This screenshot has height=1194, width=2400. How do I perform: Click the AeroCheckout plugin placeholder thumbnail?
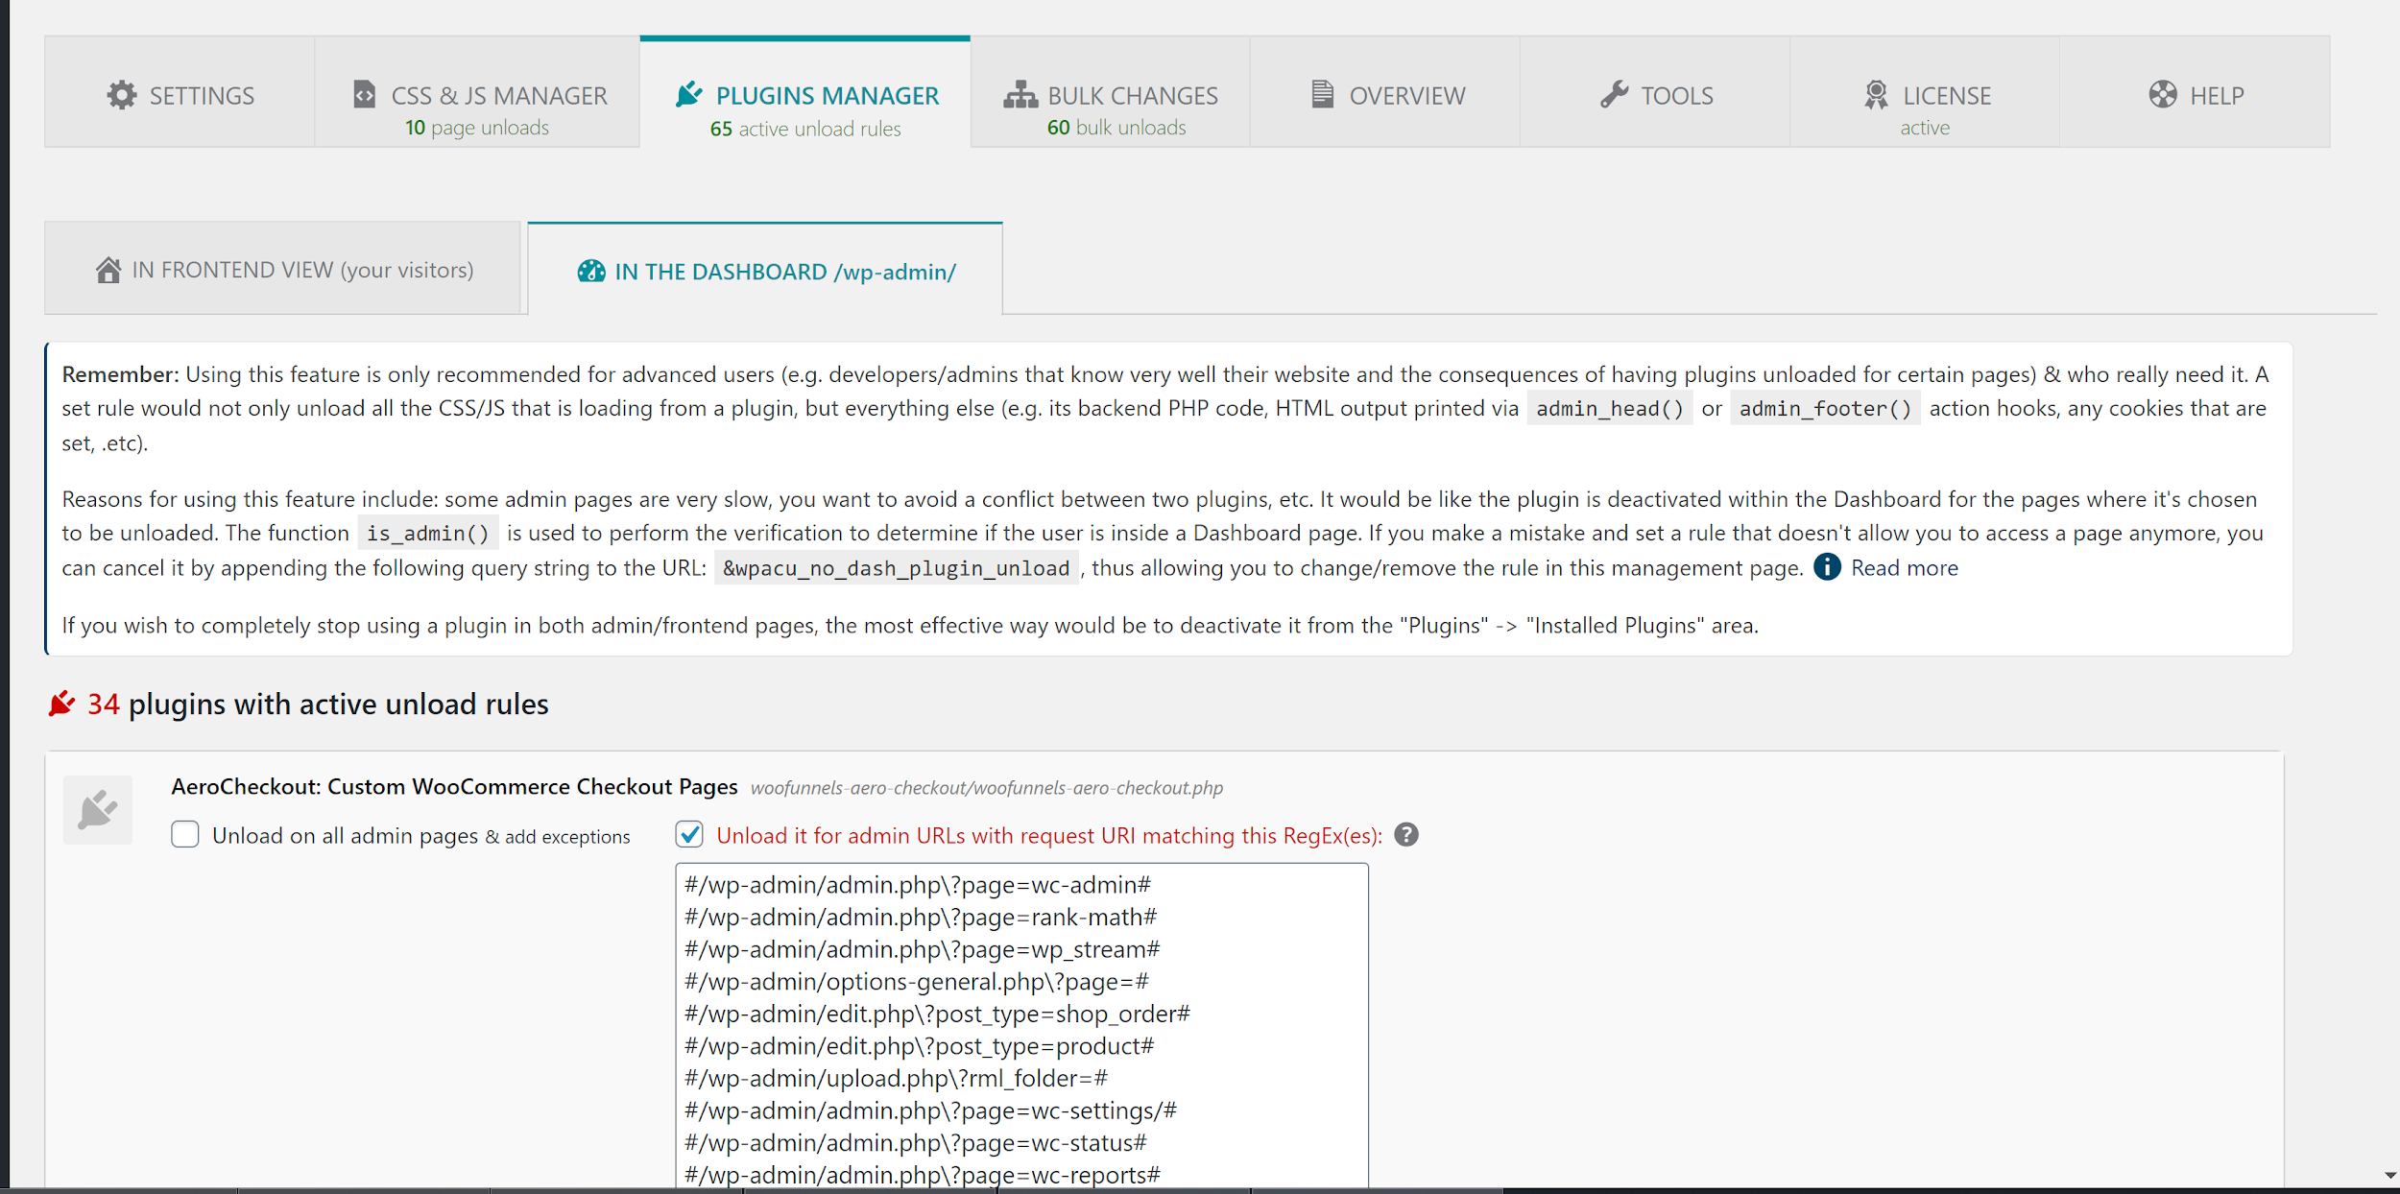tap(98, 810)
